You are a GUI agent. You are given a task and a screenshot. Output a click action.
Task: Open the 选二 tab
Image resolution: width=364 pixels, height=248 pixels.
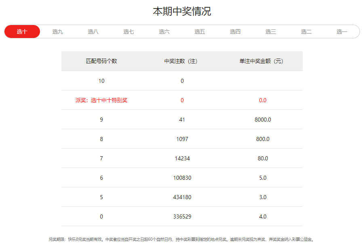[306, 32]
